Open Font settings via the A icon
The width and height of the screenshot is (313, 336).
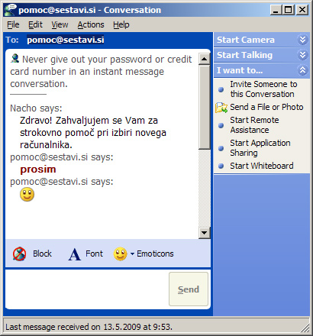click(x=74, y=254)
